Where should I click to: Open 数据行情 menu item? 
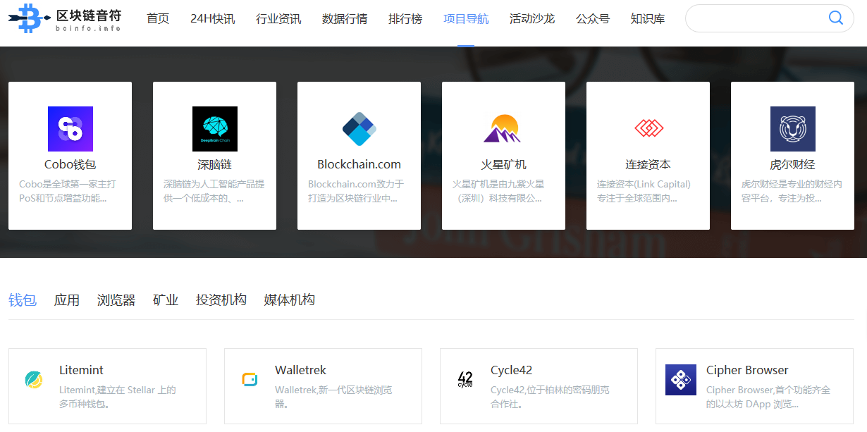click(345, 19)
